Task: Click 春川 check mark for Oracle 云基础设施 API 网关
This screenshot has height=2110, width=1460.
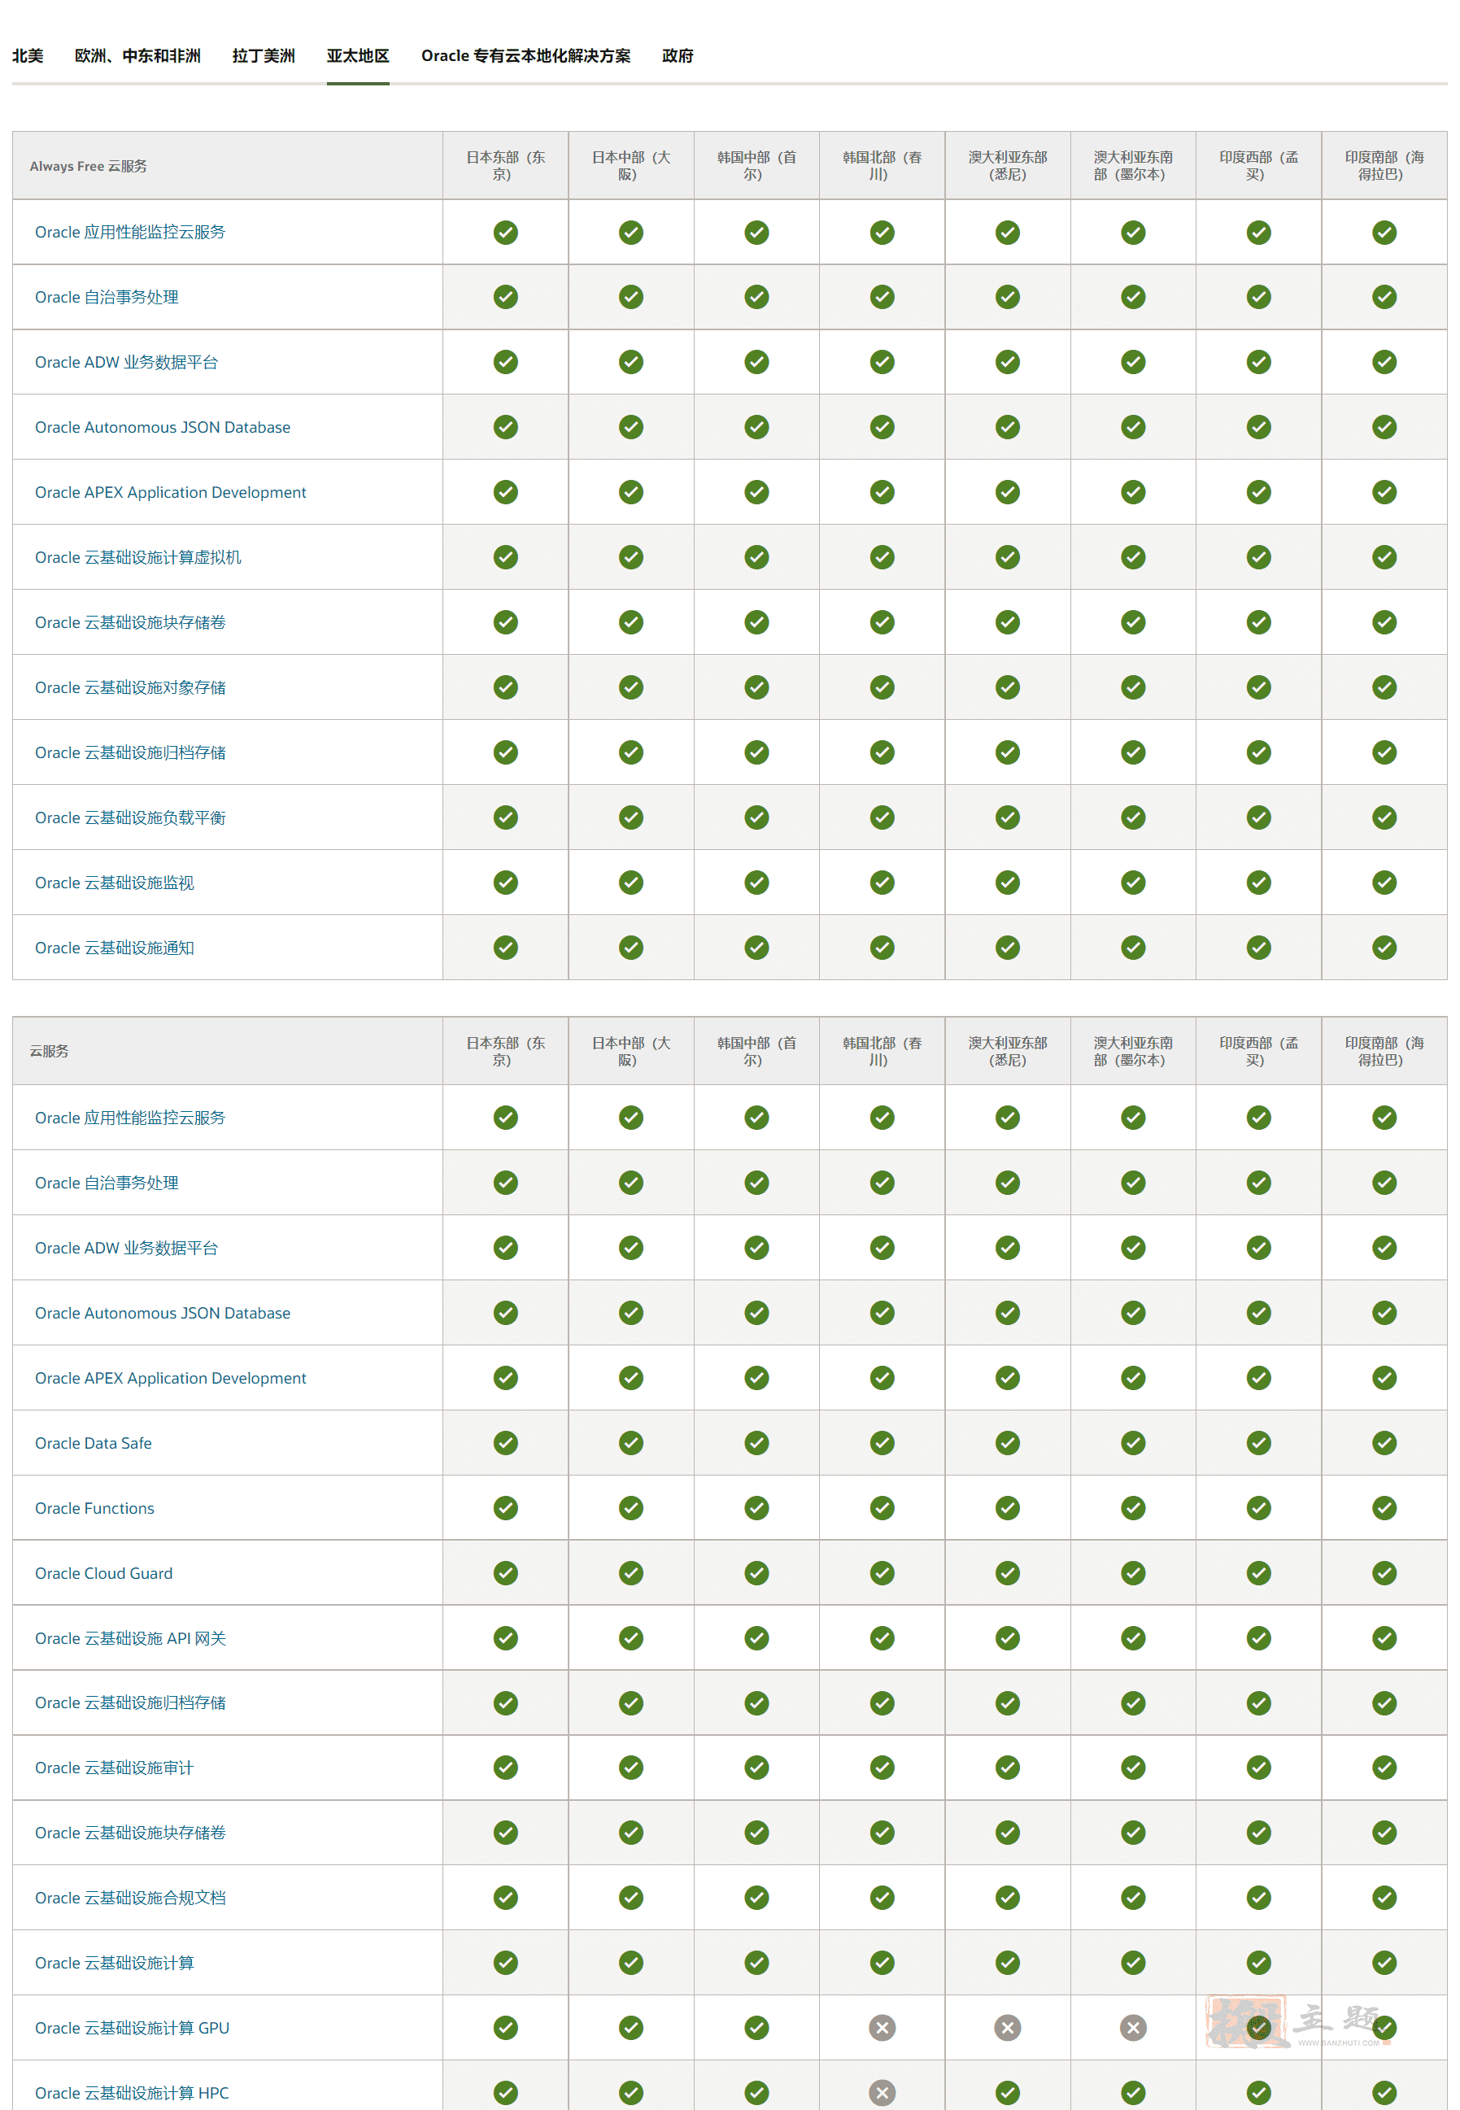Action: [882, 1638]
